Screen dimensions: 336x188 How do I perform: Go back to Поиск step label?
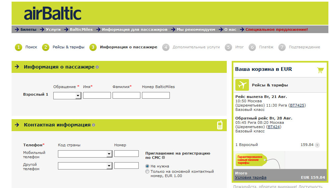pyautogui.click(x=31, y=47)
